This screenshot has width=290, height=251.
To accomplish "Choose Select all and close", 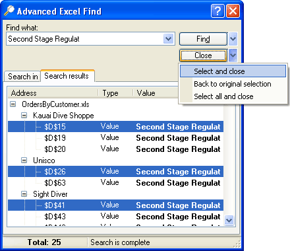I will click(233, 96).
